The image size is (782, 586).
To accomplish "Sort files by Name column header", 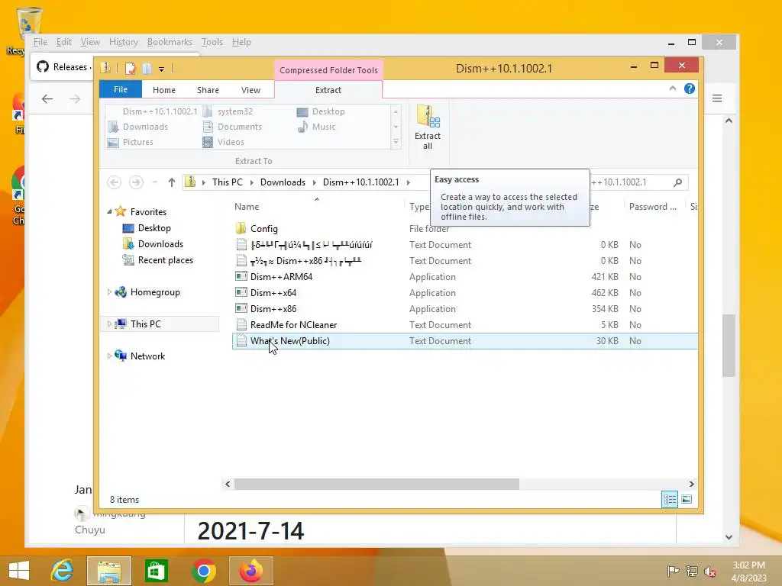I will [x=247, y=206].
